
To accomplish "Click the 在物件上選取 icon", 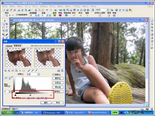I will 100,15.
